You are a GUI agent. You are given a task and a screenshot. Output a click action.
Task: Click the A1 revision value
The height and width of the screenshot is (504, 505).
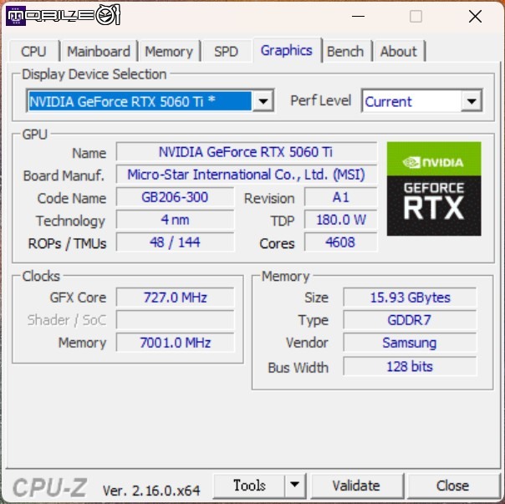[341, 196]
